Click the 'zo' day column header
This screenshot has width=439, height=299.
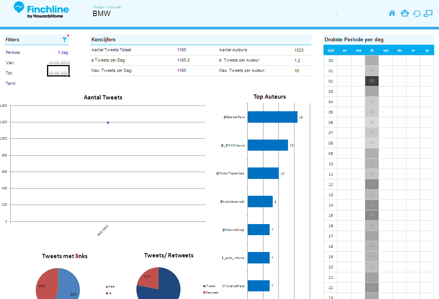345,50
